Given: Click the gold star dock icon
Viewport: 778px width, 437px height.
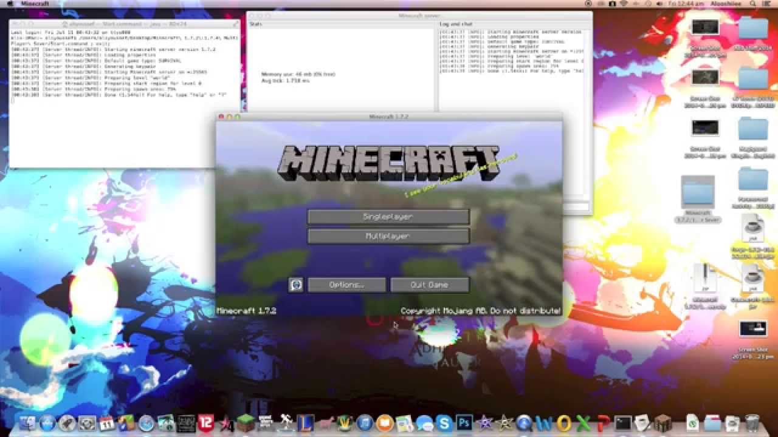Looking at the screenshot, I should pos(505,423).
